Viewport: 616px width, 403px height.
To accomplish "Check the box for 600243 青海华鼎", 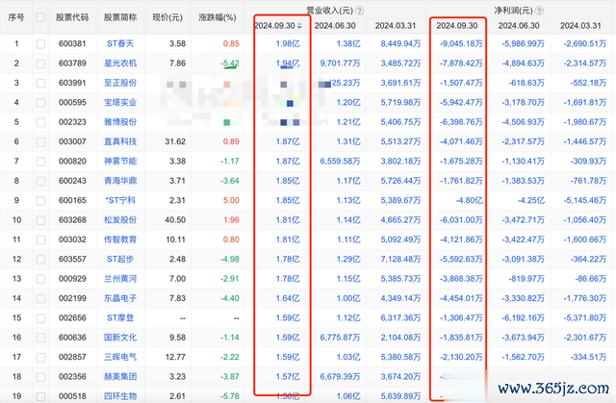I will [x=40, y=181].
